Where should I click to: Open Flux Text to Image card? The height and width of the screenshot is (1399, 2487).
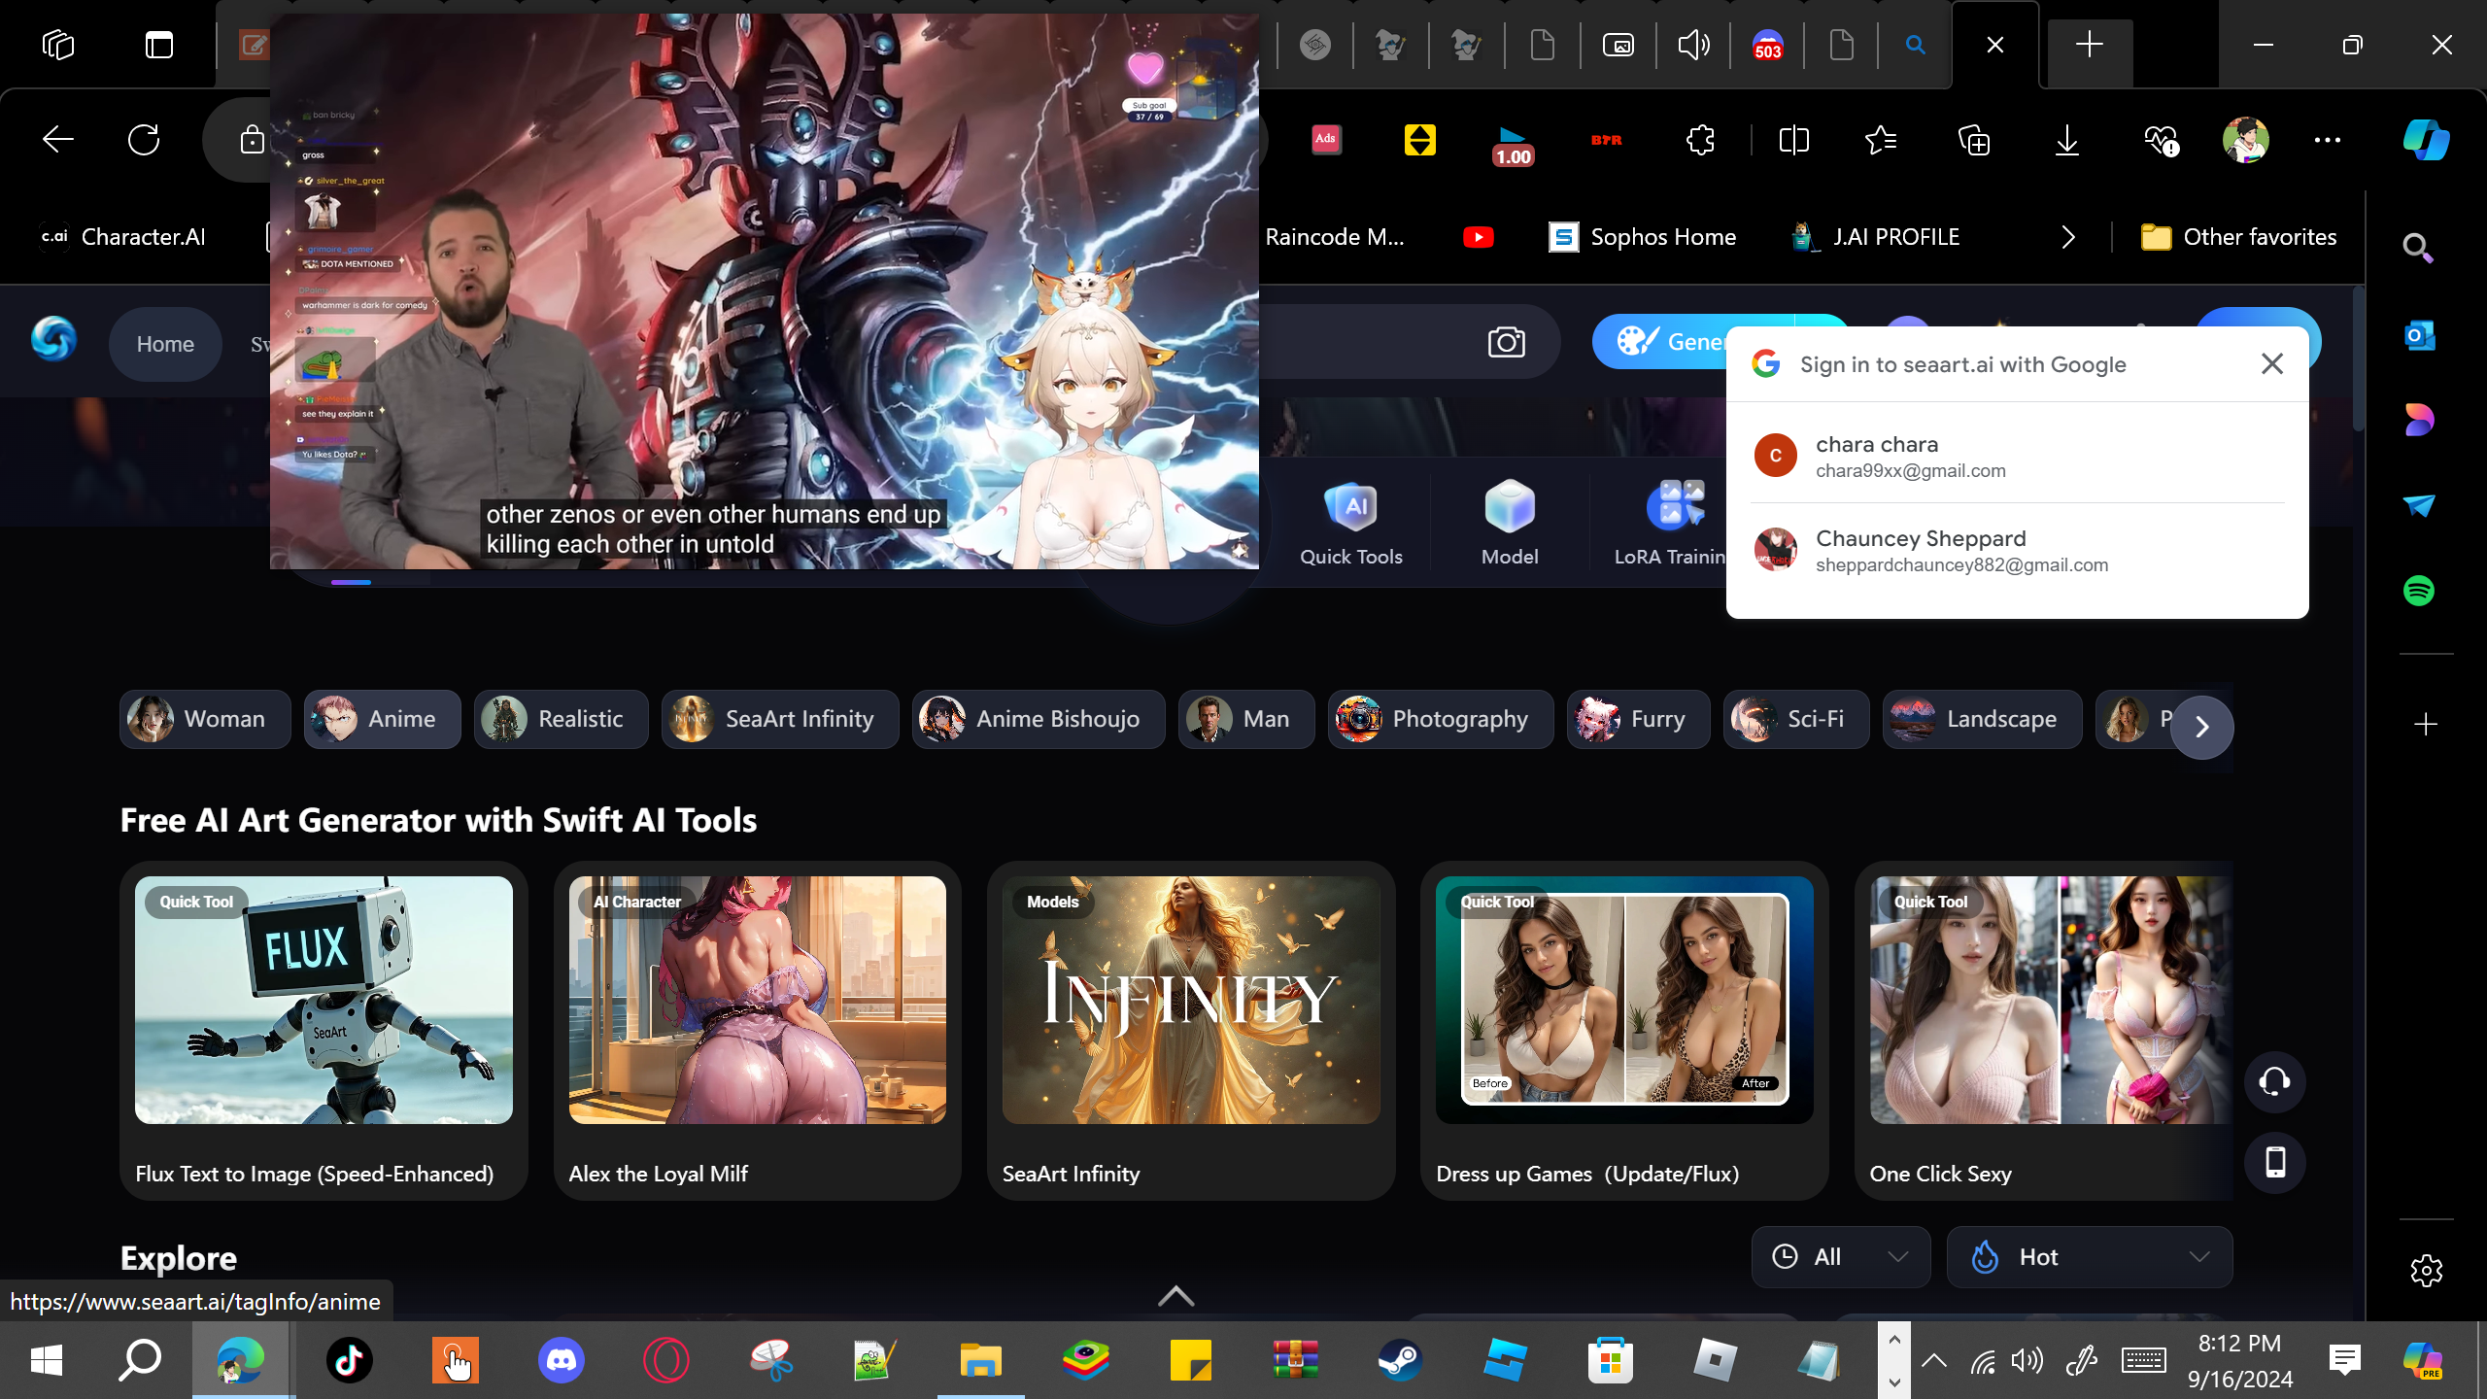(324, 1030)
